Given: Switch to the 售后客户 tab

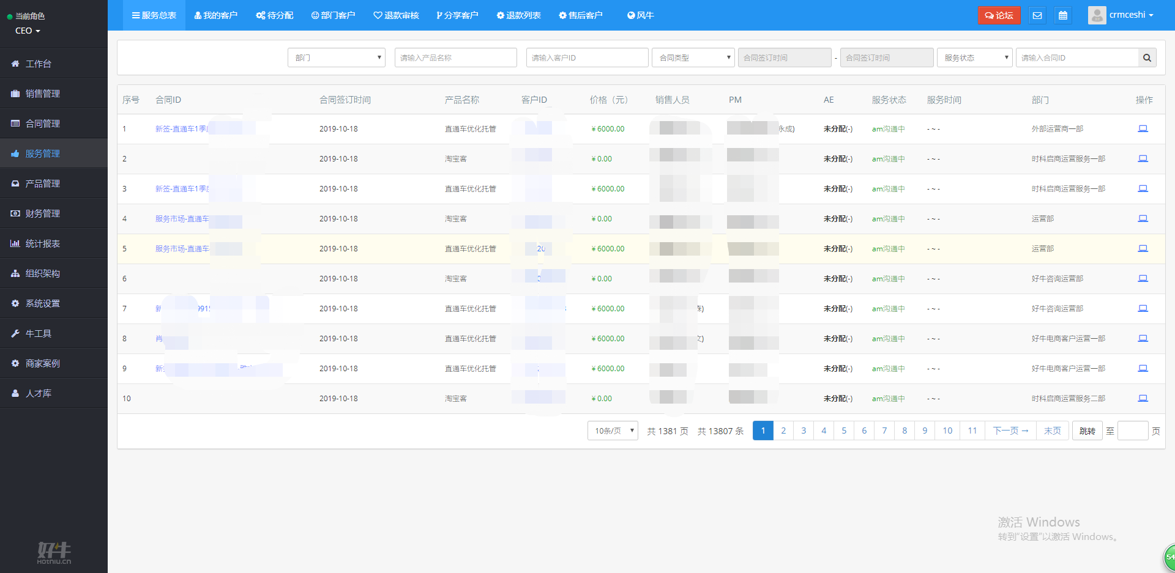Looking at the screenshot, I should pos(581,15).
